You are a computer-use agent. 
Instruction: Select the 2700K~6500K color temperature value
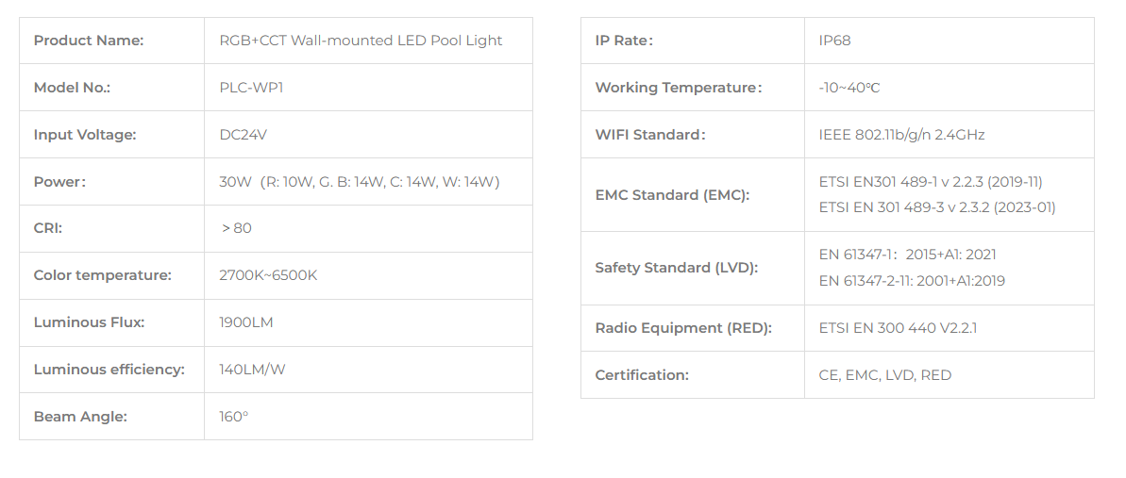click(x=268, y=275)
